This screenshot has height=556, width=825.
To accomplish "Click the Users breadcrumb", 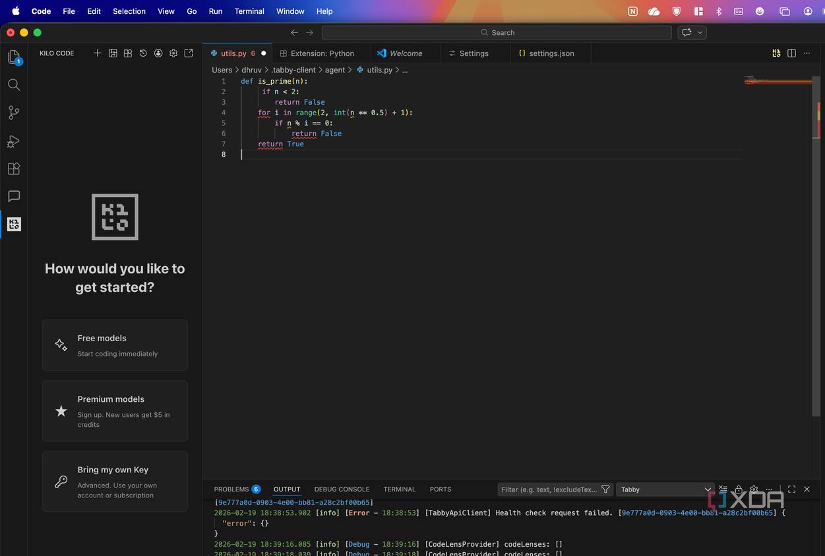I will click(222, 70).
